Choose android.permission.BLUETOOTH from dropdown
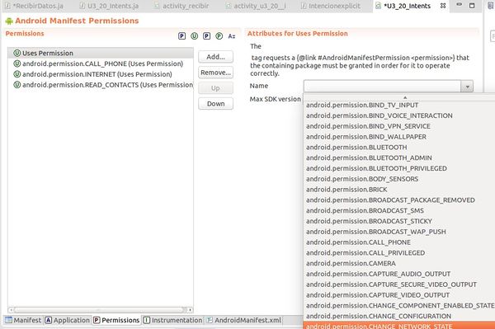 399,148
